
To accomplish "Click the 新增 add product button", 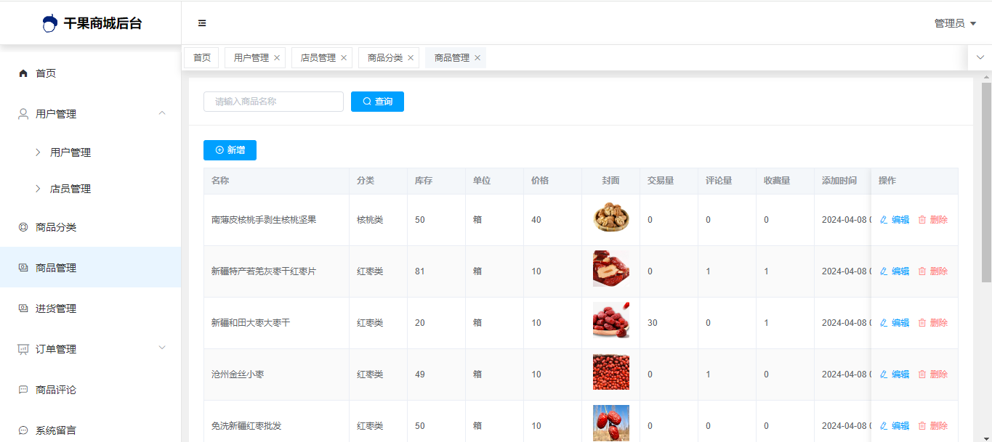I will pyautogui.click(x=230, y=150).
